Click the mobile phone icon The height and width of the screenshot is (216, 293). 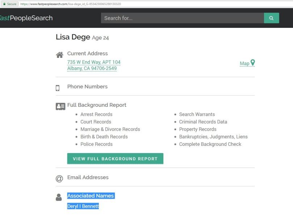coord(58,88)
